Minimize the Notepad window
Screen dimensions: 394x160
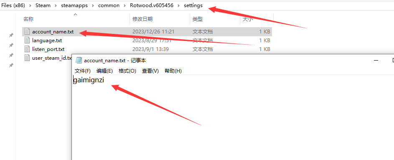click(376, 60)
